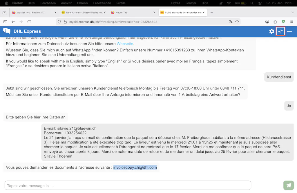Click the 'Jetzt sind wir geschlossen' message

pos(125,91)
